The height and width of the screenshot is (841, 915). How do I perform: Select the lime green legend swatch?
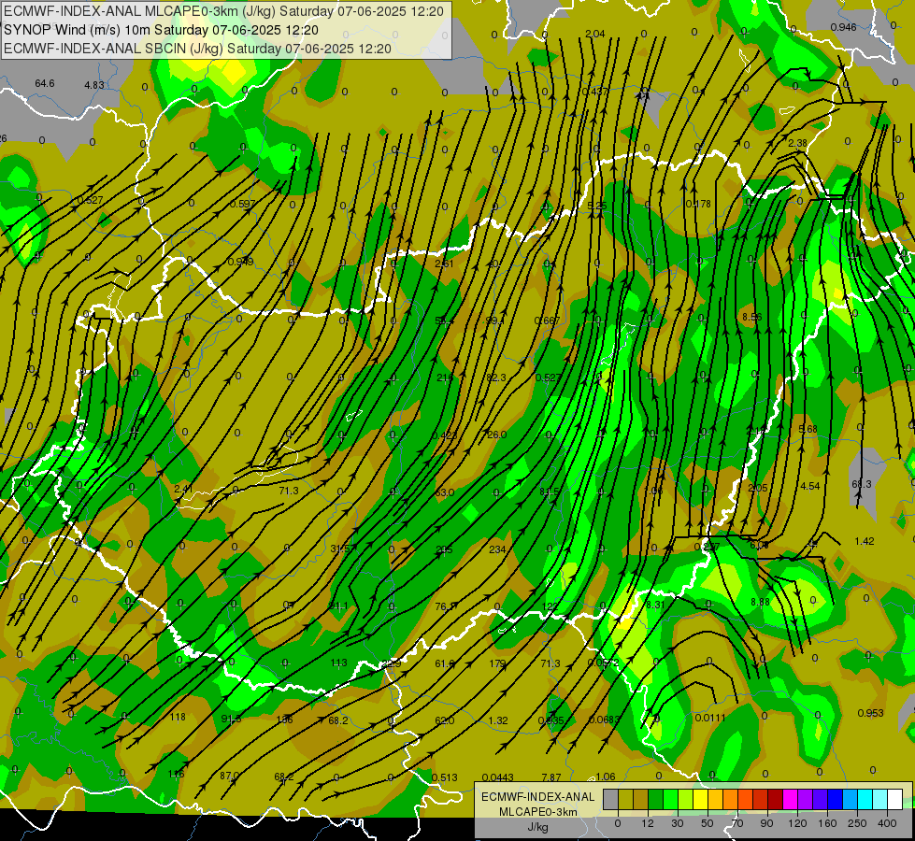pos(686,799)
